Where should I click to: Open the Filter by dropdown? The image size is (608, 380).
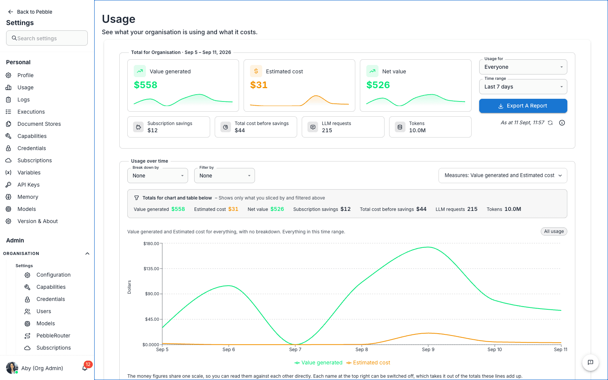pos(225,176)
